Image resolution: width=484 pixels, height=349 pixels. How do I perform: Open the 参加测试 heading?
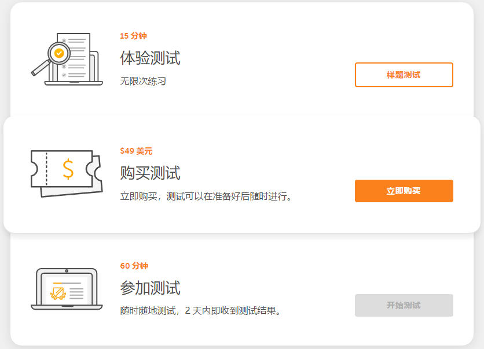click(150, 288)
